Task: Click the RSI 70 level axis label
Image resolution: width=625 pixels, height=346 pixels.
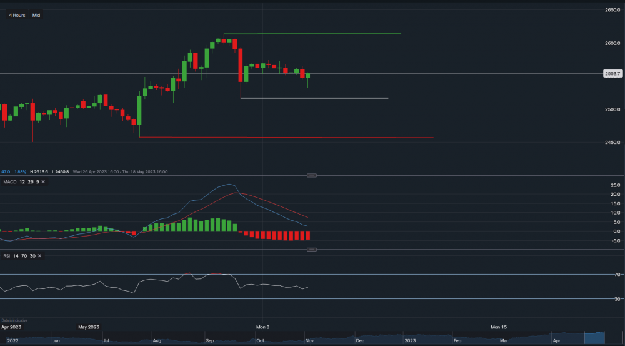Action: [x=616, y=275]
